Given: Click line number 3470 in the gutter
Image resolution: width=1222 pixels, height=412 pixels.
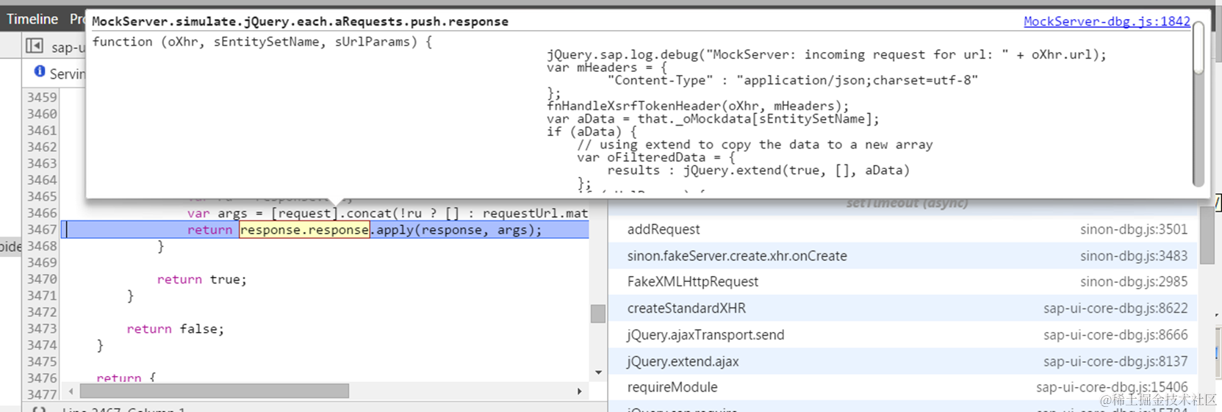Looking at the screenshot, I should [x=42, y=279].
